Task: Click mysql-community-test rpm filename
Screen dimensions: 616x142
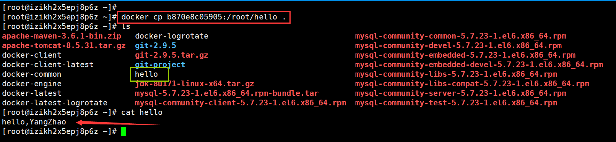Action: [456, 103]
